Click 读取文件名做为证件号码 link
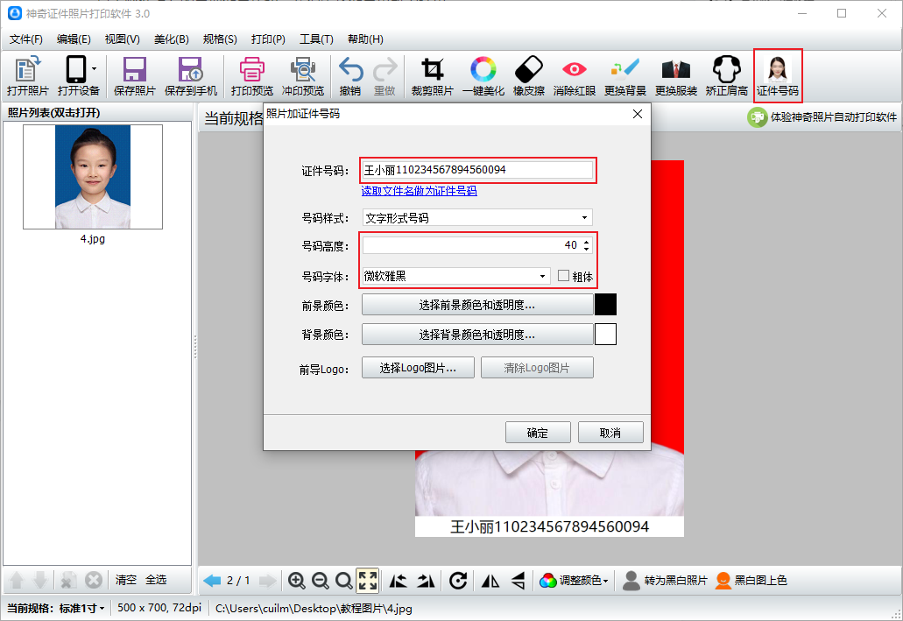Screen dimensions: 903x621 (419, 191)
